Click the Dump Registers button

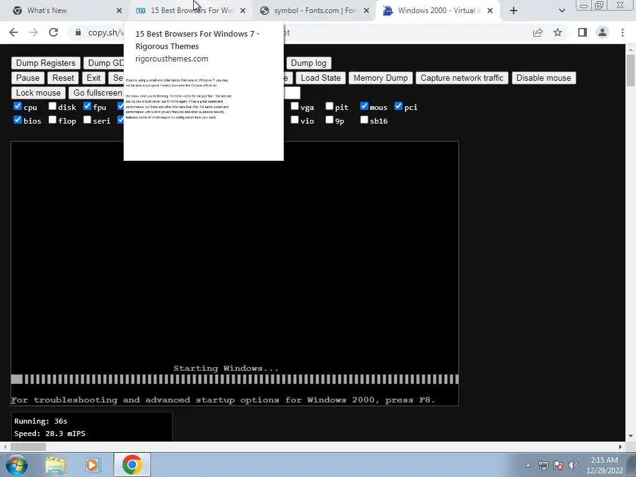46,63
